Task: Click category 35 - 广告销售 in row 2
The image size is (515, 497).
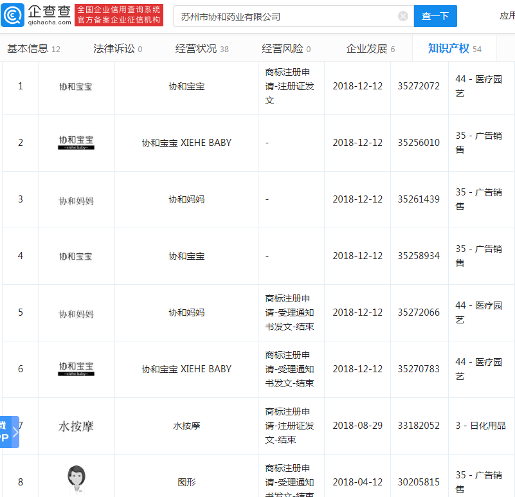Action: click(478, 143)
